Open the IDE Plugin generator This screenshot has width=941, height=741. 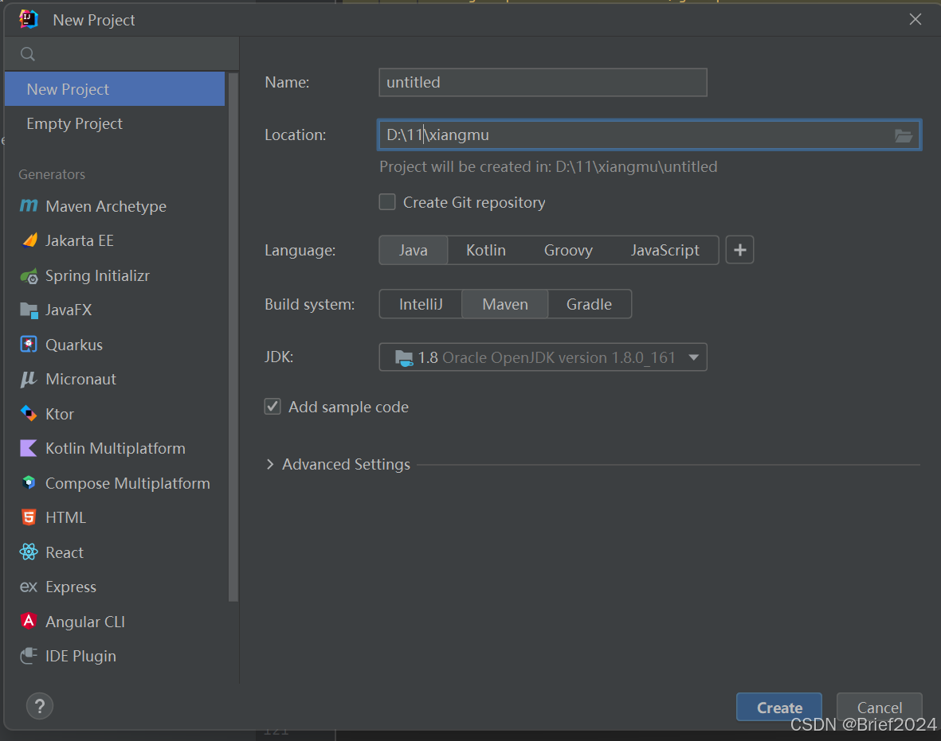(115, 656)
